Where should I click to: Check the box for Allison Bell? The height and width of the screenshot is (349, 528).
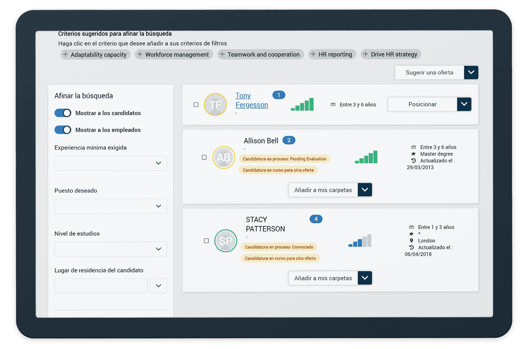pos(204,157)
